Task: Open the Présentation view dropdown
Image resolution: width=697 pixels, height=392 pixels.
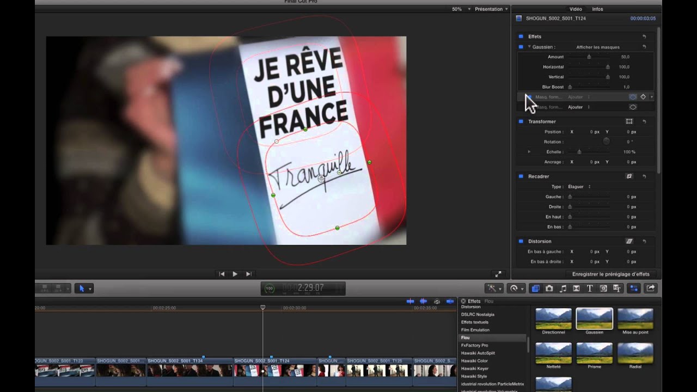Action: click(491, 9)
